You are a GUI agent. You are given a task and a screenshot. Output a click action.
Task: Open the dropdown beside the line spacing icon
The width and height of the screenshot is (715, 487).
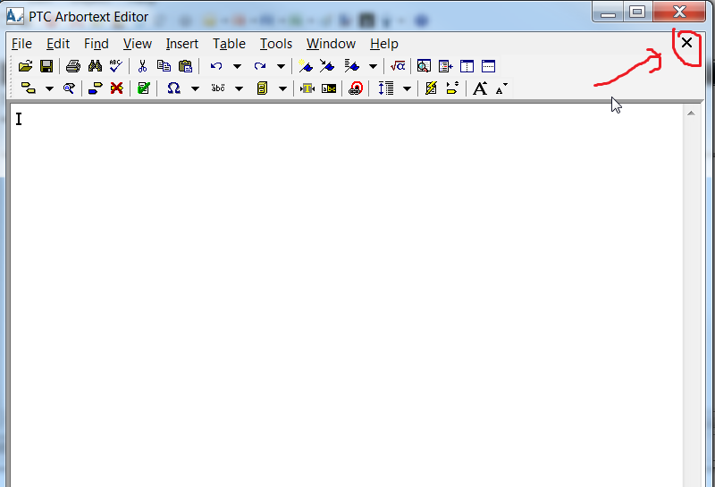407,88
